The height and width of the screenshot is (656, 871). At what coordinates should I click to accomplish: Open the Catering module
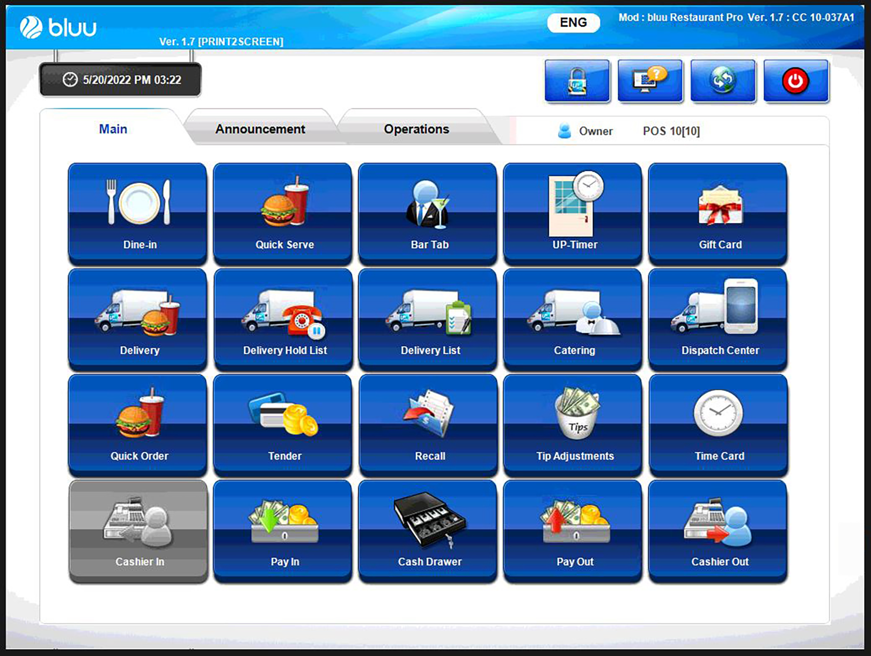tap(573, 319)
